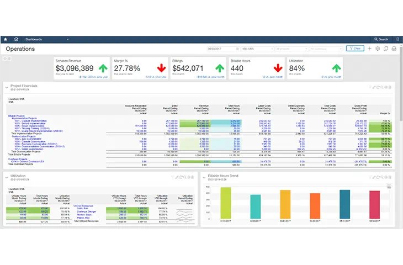Open the 1002 - Ajax Customization project
This screenshot has height=265, width=403.
28,139
